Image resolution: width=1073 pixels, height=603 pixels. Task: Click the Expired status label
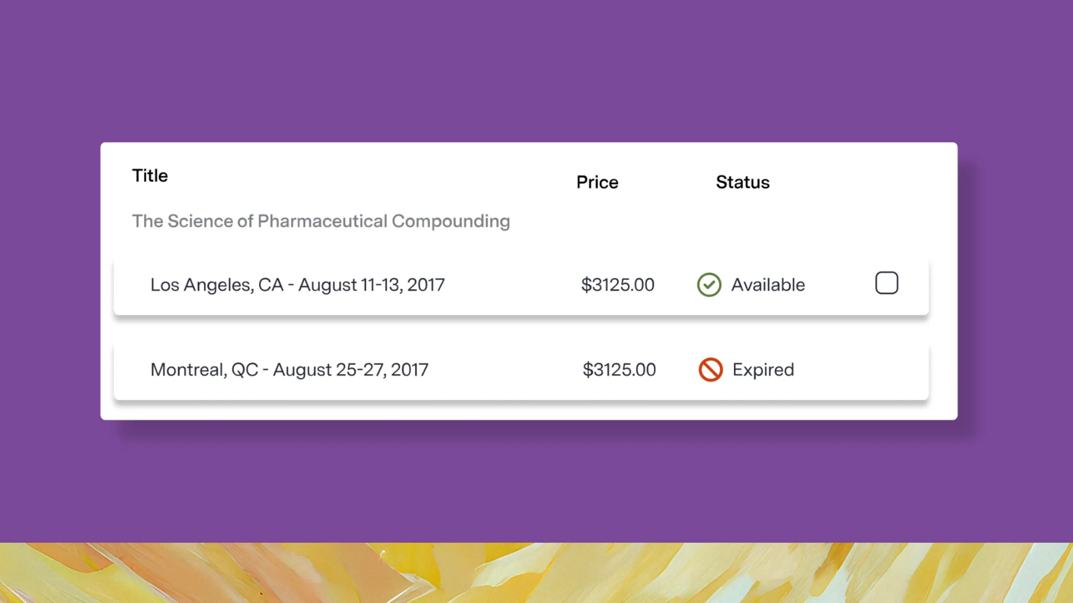[763, 369]
